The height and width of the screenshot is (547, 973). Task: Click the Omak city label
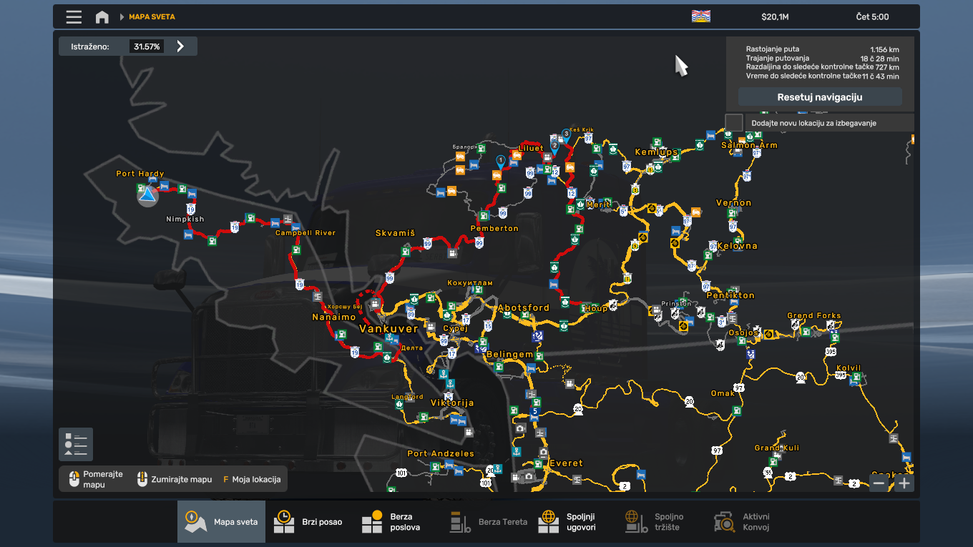pos(723,394)
